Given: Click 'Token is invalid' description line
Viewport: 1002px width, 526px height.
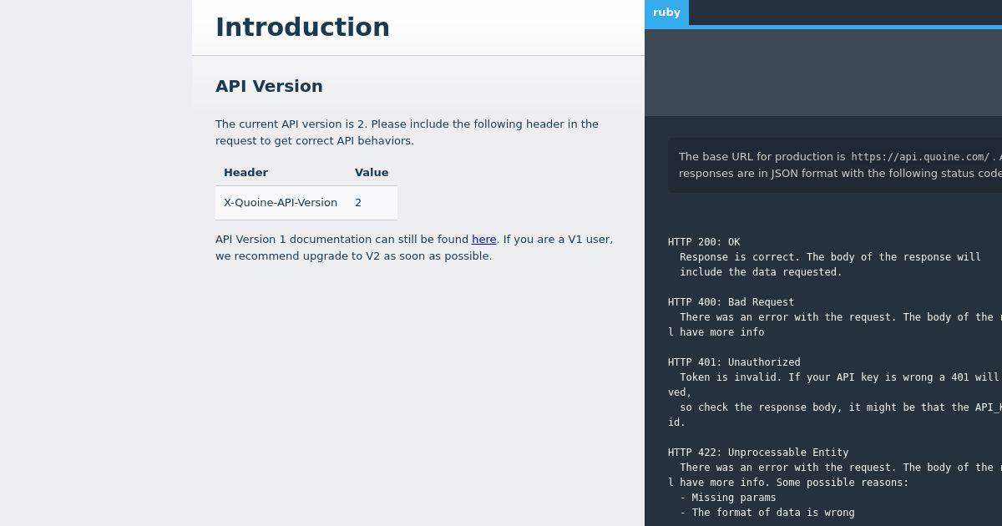Looking at the screenshot, I should coord(840,377).
